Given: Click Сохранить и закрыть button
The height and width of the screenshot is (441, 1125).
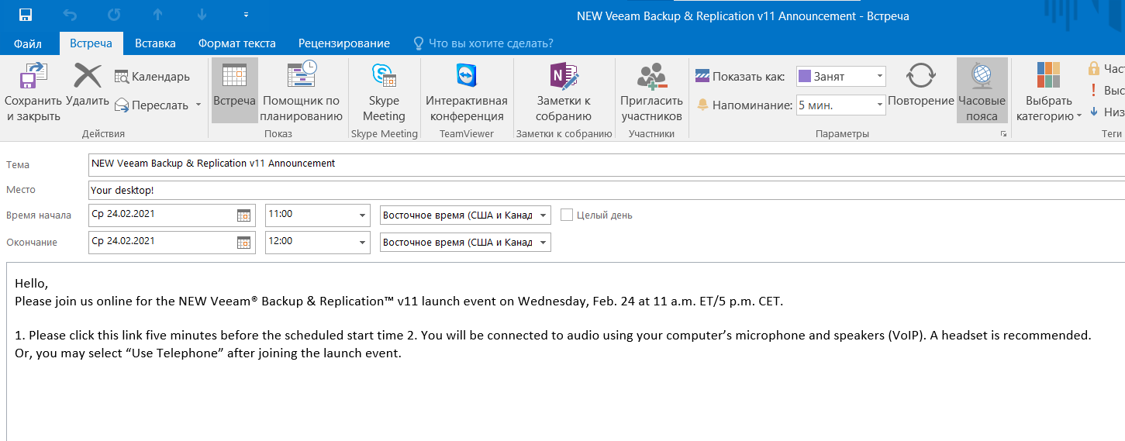Looking at the screenshot, I should (33, 93).
